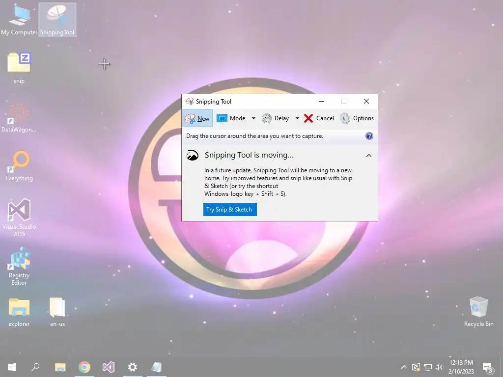This screenshot has height=377, width=503.
Task: Select Registry Editor desktop shortcut
Action: [x=19, y=266]
